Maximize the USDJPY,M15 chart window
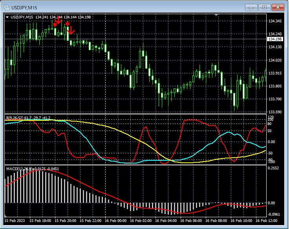This screenshot has height=229, width=289. point(264,7)
